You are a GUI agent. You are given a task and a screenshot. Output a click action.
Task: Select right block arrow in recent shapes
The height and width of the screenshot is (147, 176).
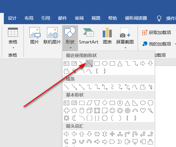point(143,64)
